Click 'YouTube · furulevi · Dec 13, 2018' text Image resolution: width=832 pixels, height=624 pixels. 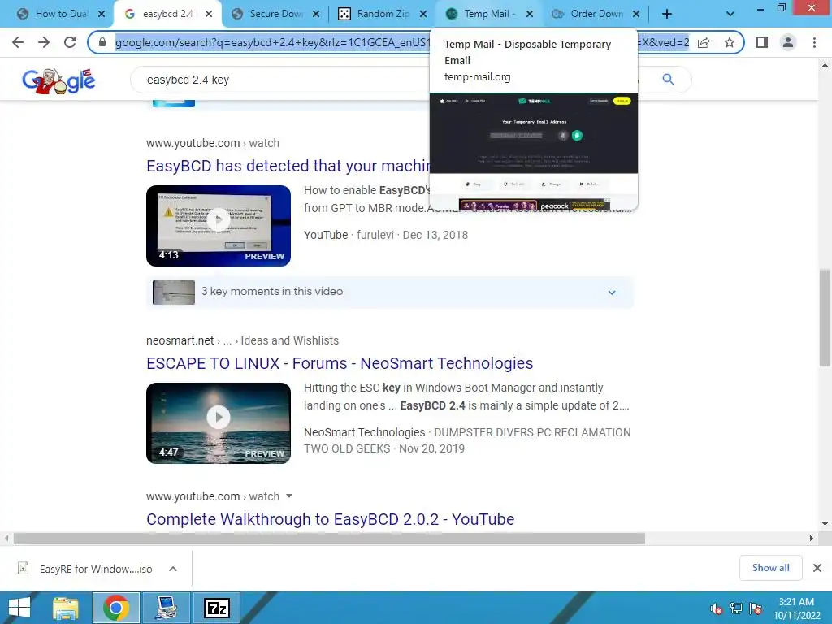point(386,235)
